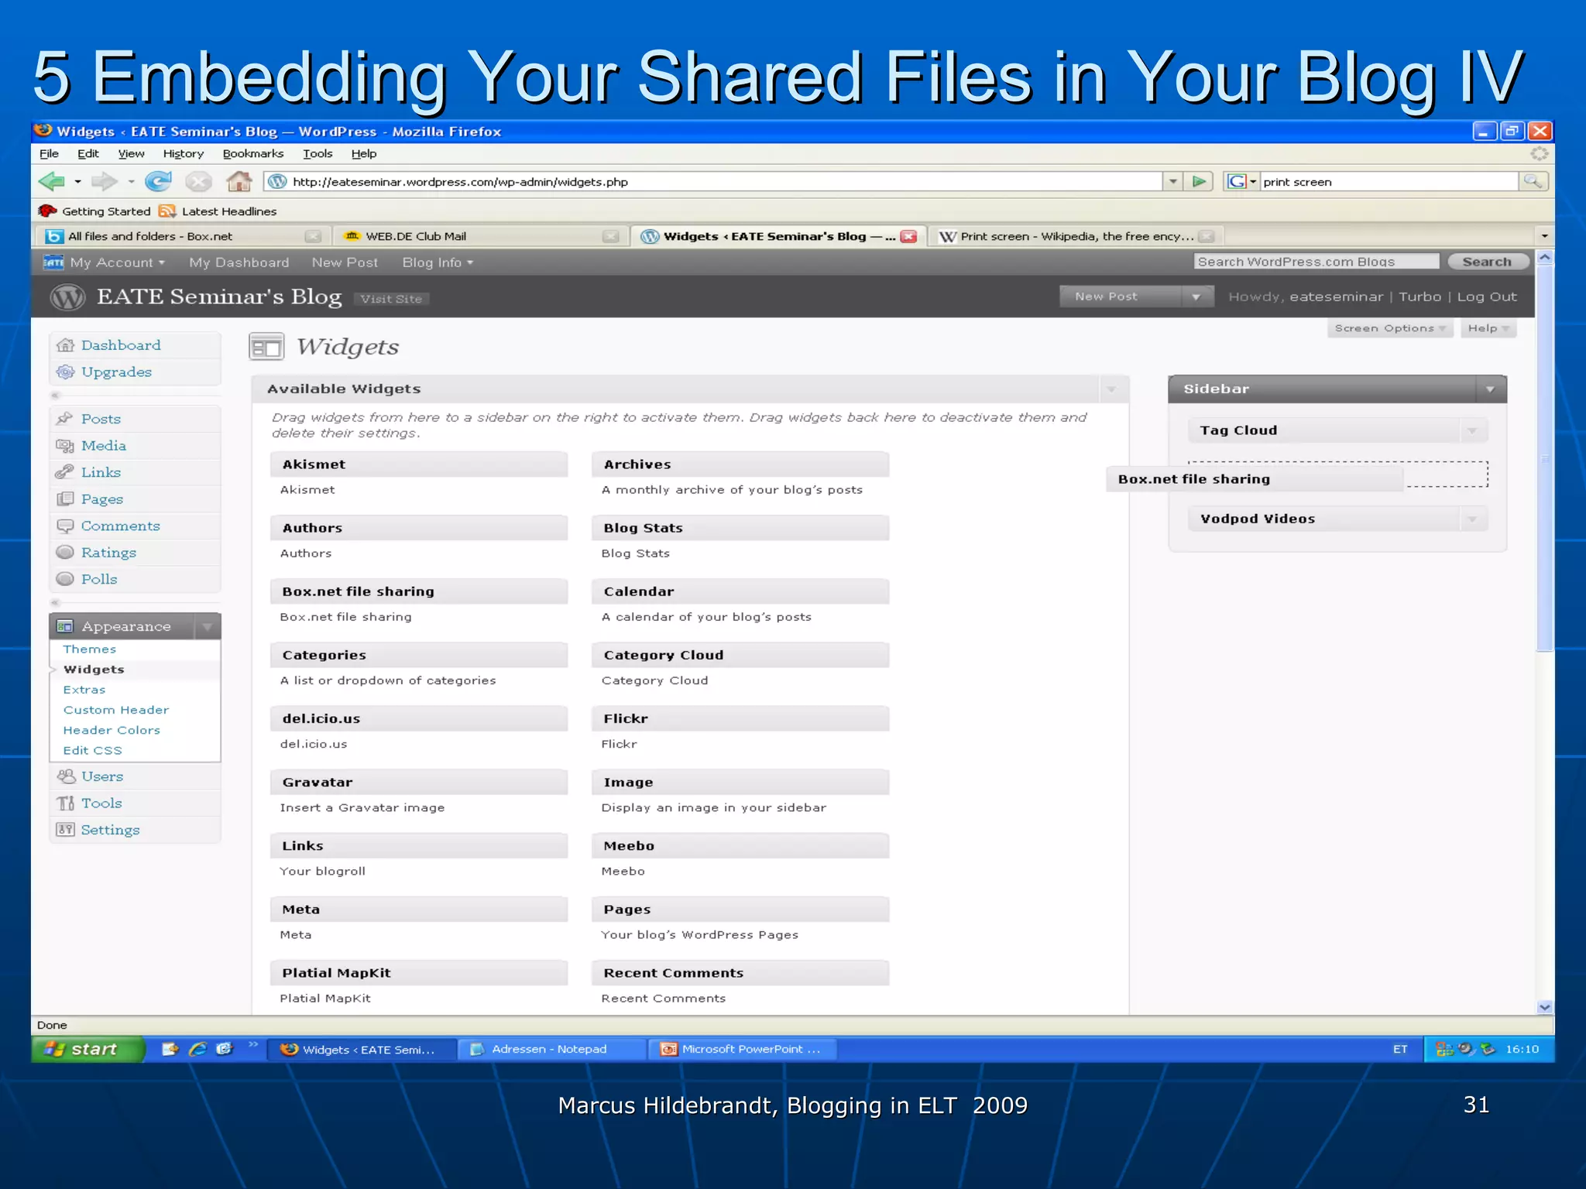Open Internet Explorer from quick launch
The height and width of the screenshot is (1189, 1586).
click(x=197, y=1049)
